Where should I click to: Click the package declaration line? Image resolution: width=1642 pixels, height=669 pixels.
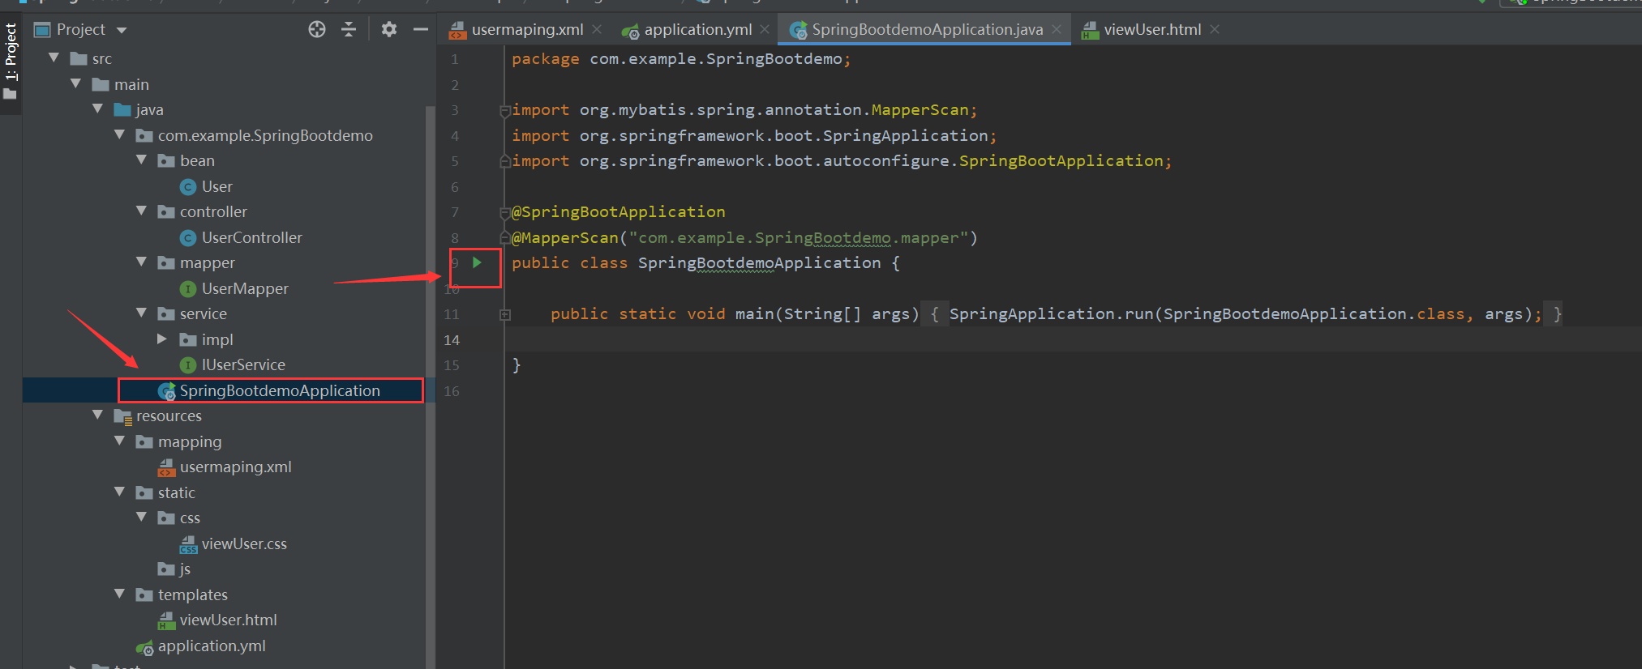point(681,58)
